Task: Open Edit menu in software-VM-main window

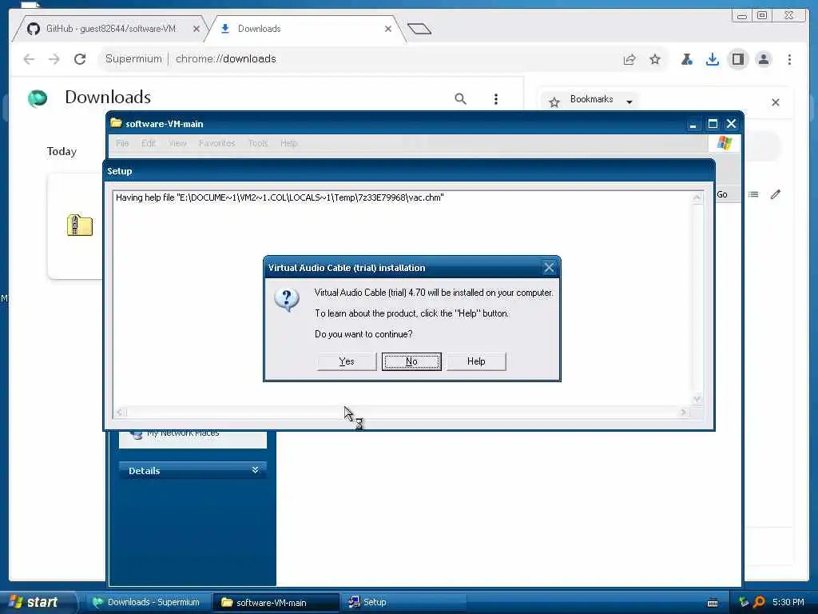Action: click(149, 143)
